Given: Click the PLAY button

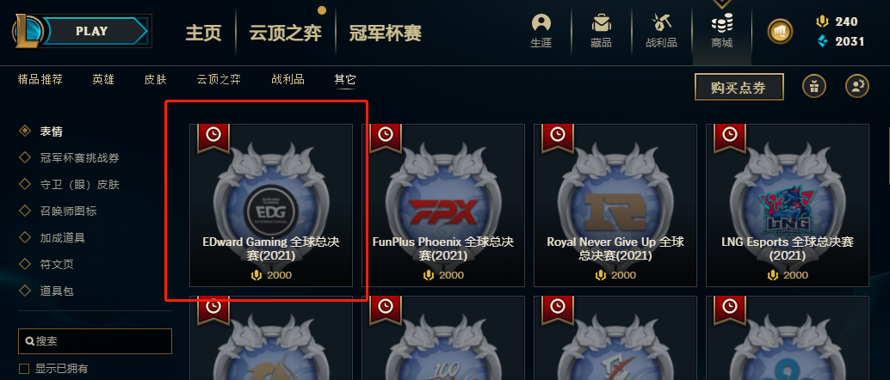Looking at the screenshot, I should point(92,31).
